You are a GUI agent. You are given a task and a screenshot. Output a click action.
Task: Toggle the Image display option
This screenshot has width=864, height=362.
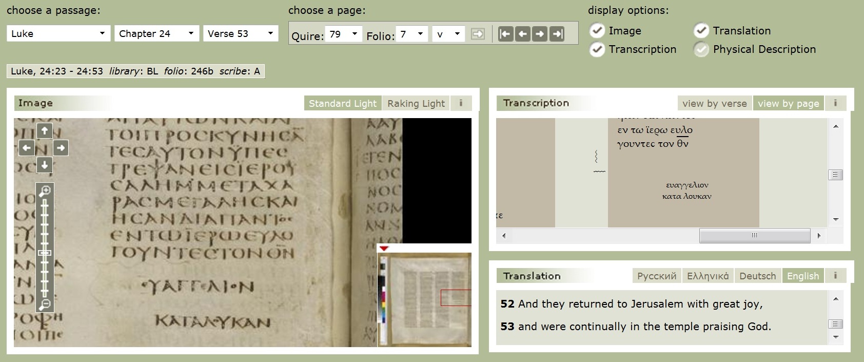pyautogui.click(x=597, y=31)
